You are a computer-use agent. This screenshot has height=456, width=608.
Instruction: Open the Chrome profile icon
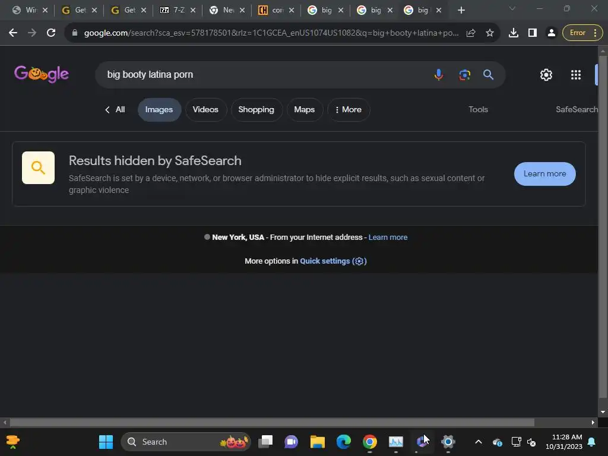click(551, 33)
